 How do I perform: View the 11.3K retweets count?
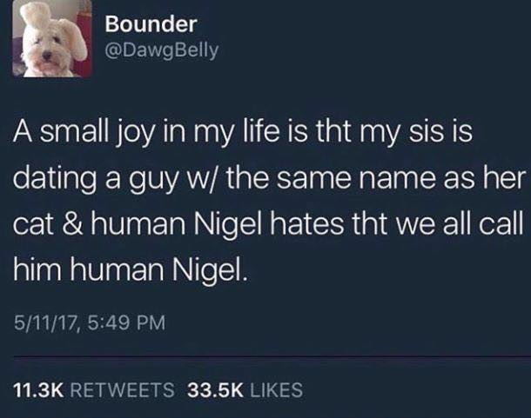(x=38, y=389)
